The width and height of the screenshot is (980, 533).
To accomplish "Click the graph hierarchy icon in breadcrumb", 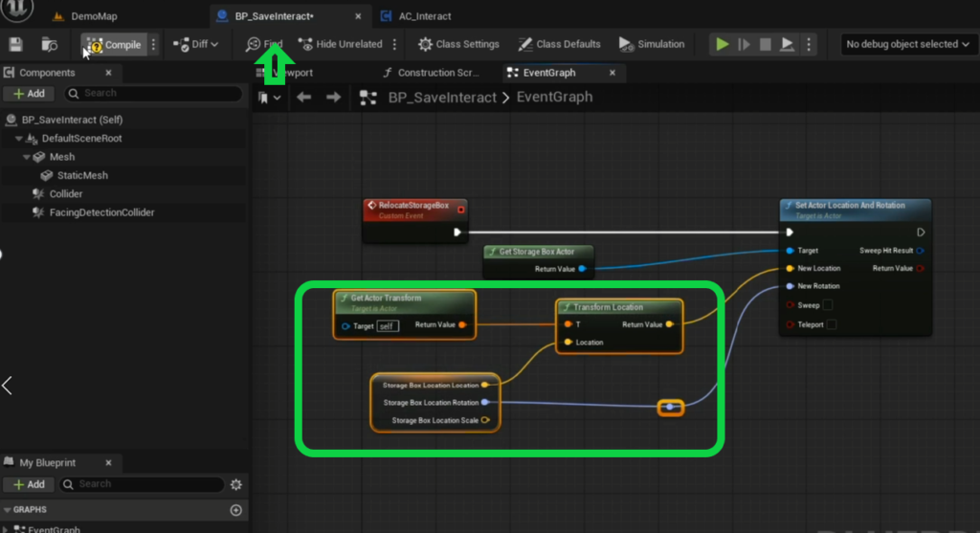I will pos(368,98).
